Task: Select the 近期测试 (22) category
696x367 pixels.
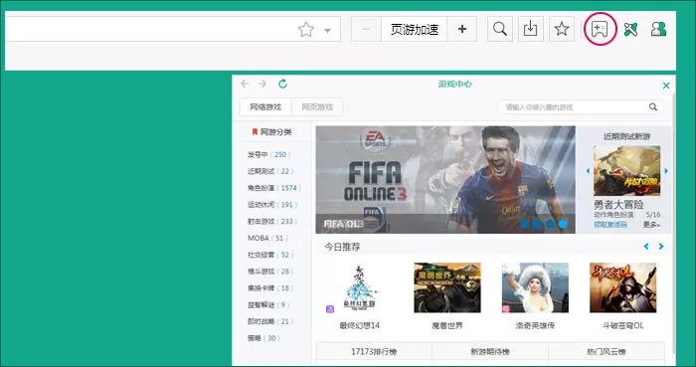Action: pyautogui.click(x=270, y=171)
